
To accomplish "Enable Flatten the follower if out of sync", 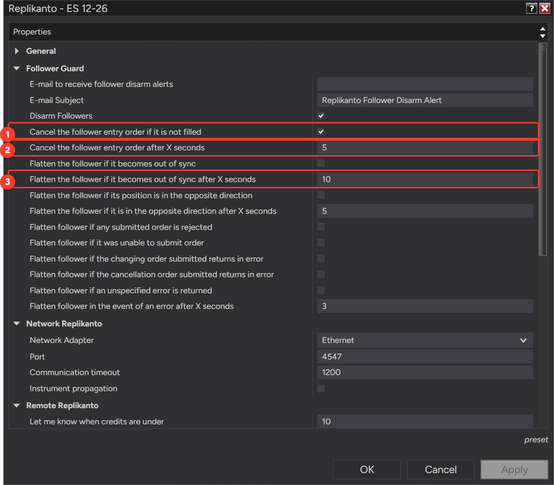I will pyautogui.click(x=321, y=163).
